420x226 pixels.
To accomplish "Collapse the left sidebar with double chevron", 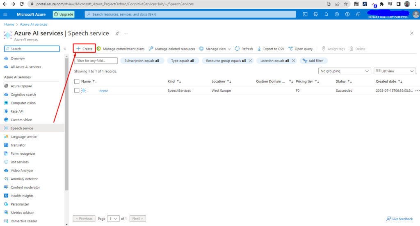I will pos(64,49).
